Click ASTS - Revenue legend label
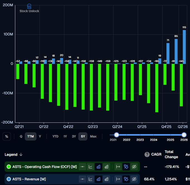This screenshot has width=190, height=185. coord(29,179)
